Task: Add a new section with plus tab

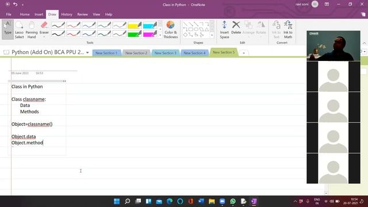Action: 244,53
